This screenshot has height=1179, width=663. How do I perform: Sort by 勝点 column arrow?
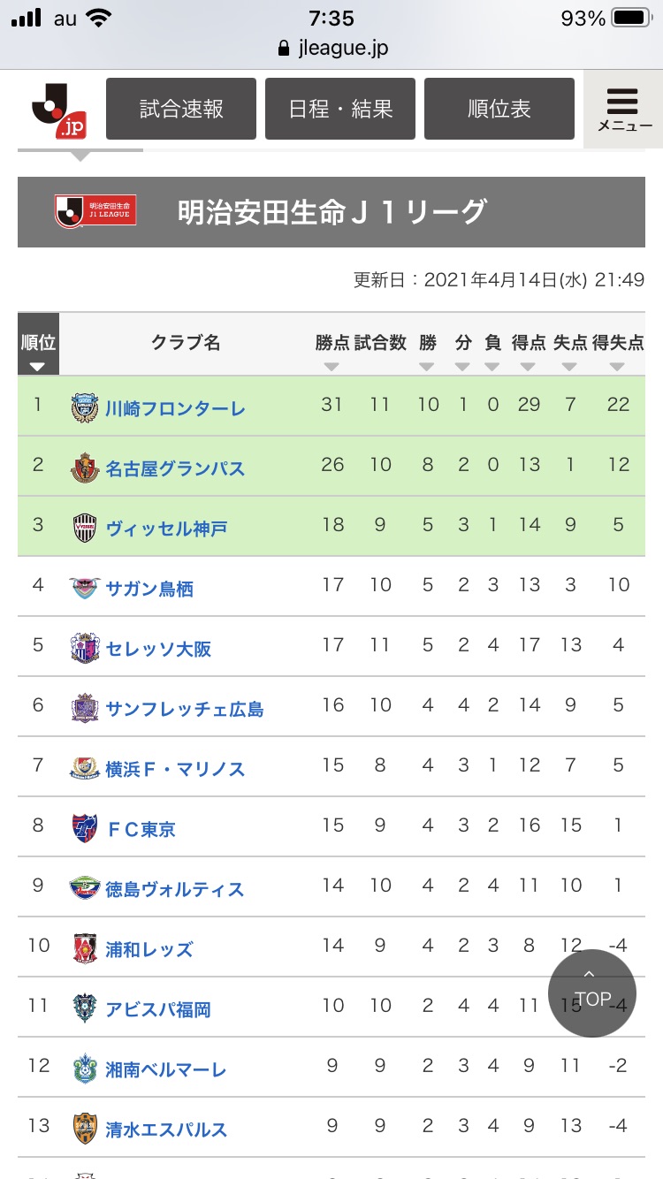331,366
